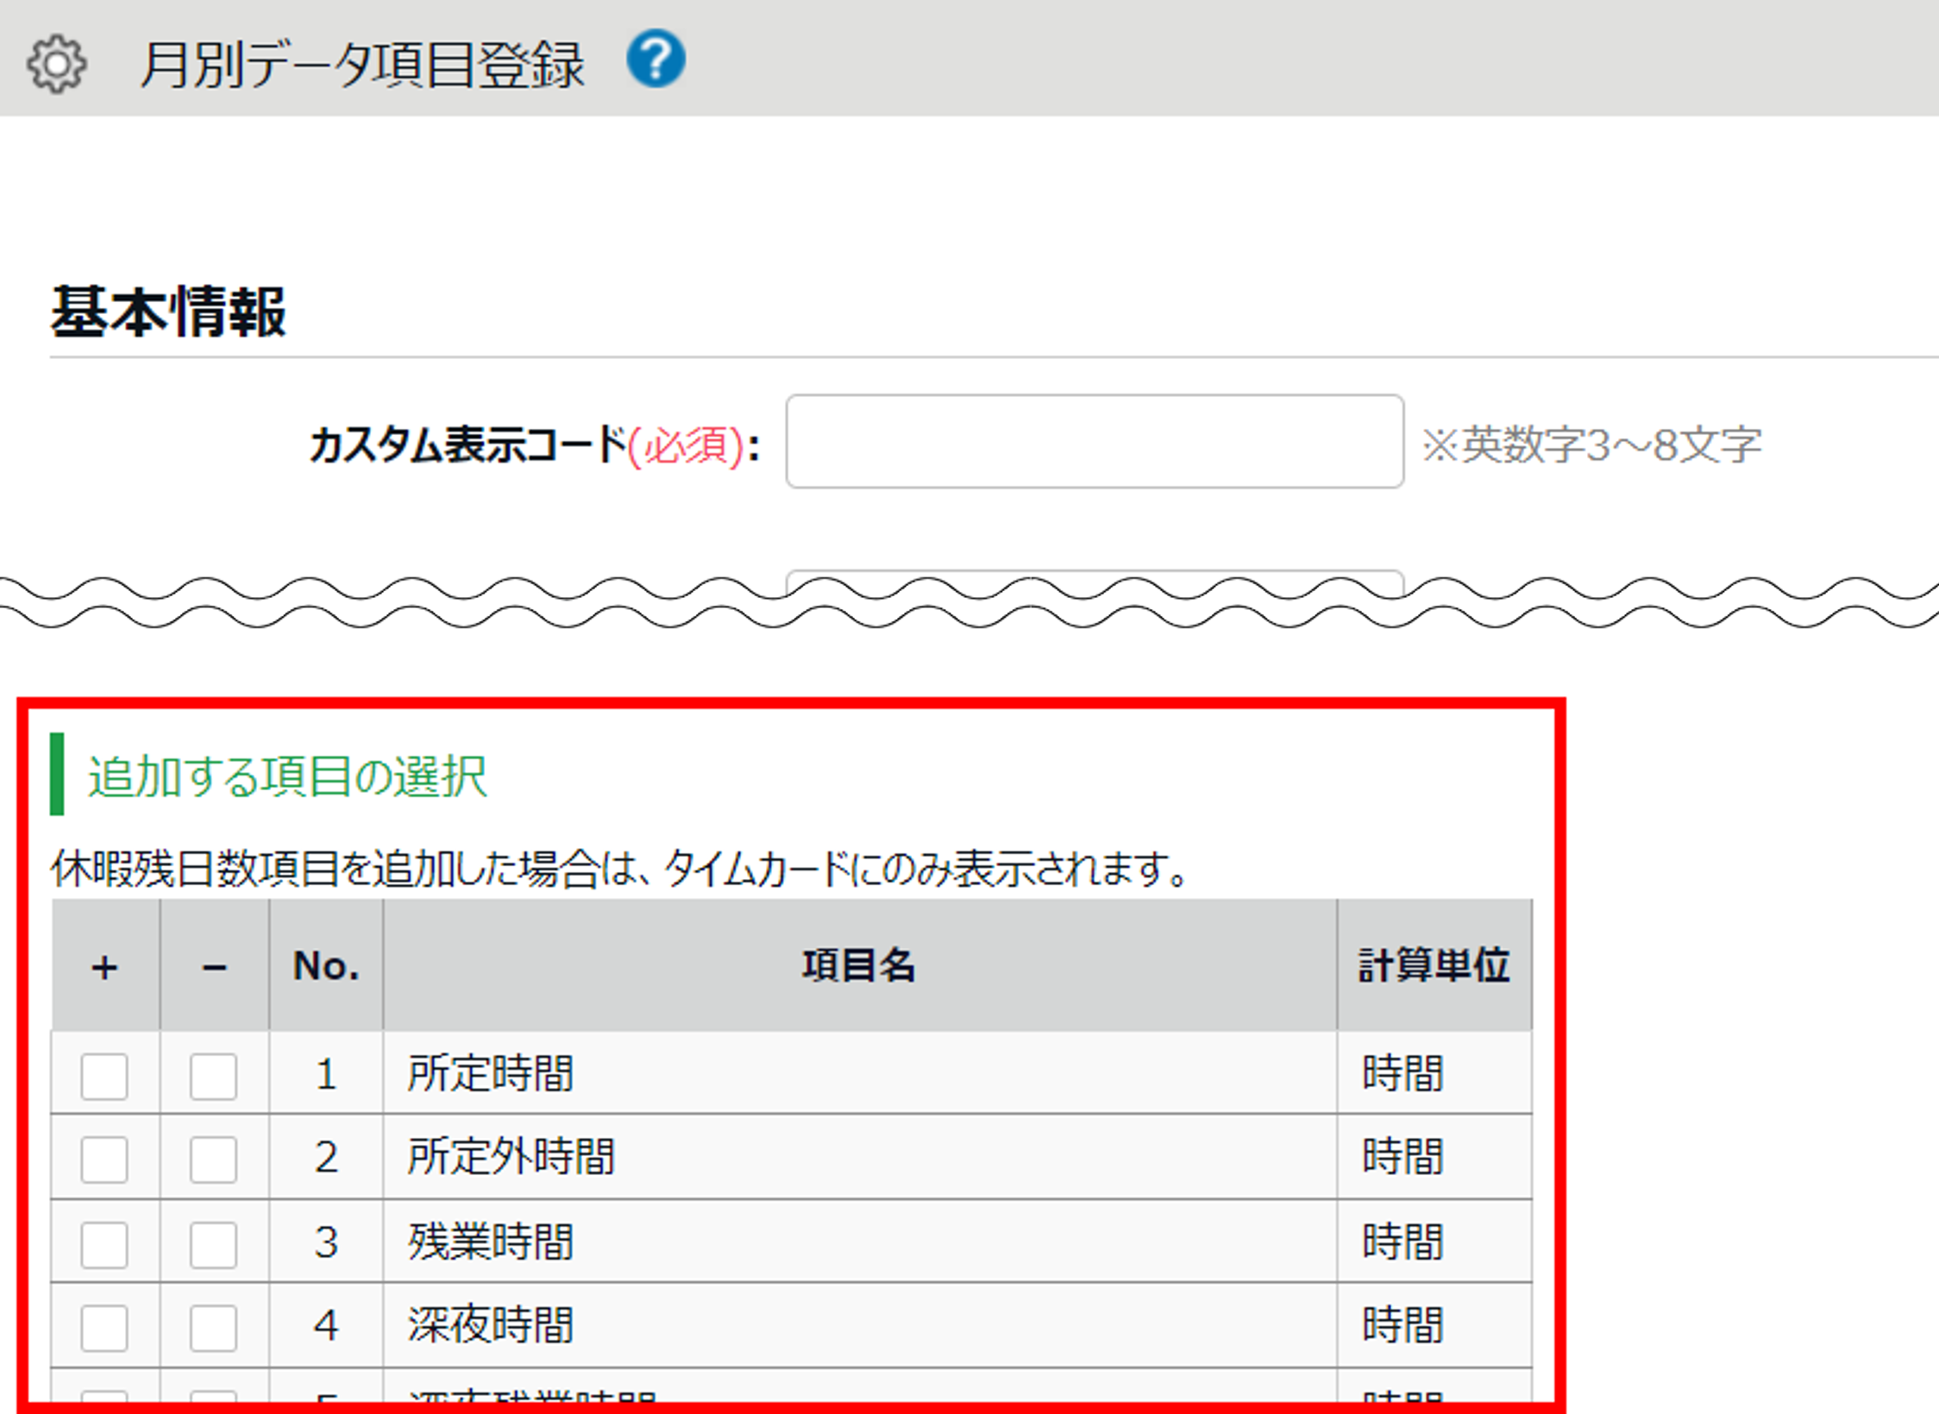Select minus checkbox for 深夜時間
The image size is (1939, 1414).
point(213,1327)
